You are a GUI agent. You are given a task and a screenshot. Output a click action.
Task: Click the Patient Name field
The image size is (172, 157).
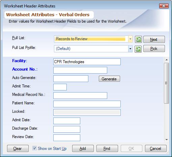point(87,104)
